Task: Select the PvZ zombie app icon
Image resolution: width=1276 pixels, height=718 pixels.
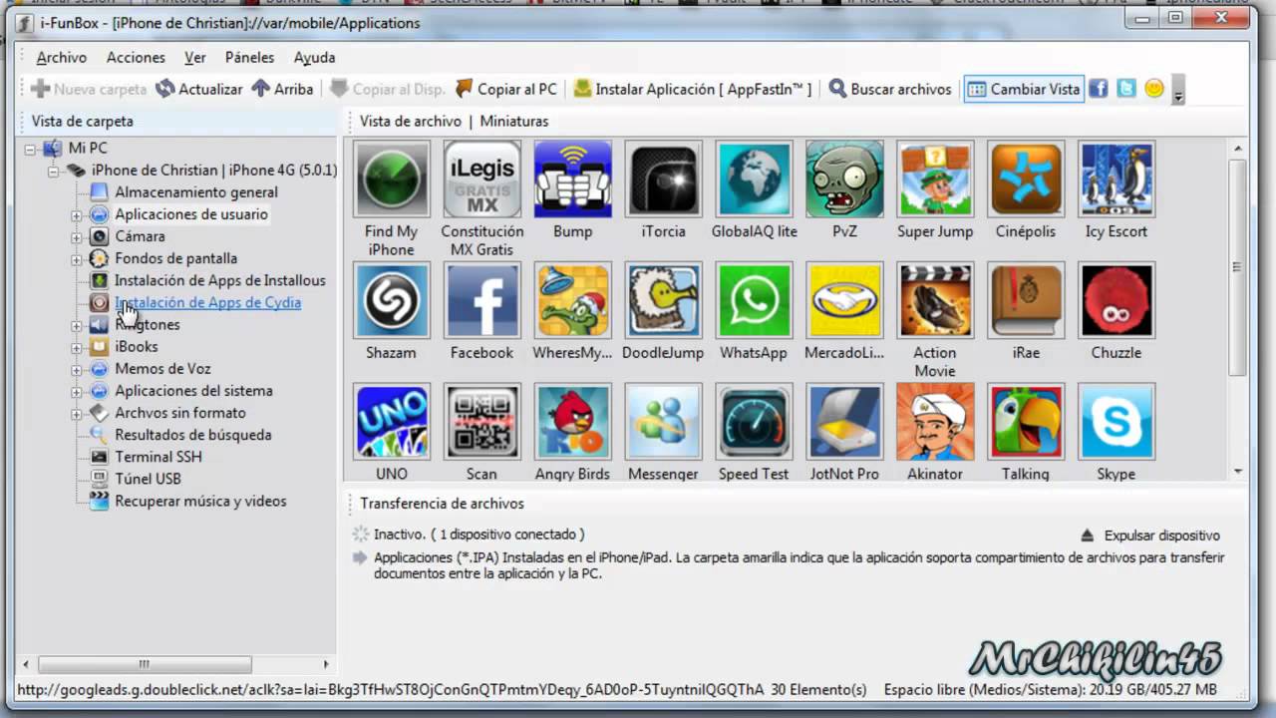Action: click(x=844, y=179)
